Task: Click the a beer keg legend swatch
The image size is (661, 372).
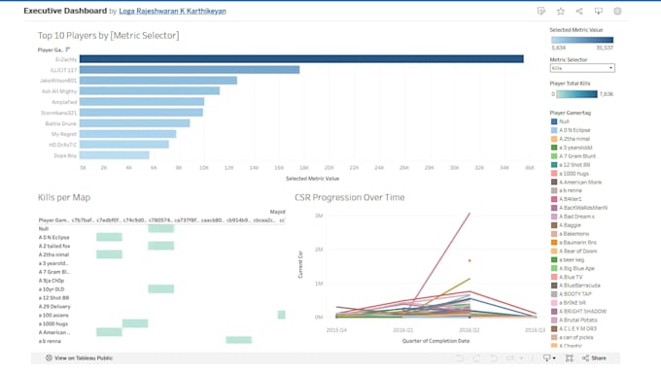Action: pos(554,259)
